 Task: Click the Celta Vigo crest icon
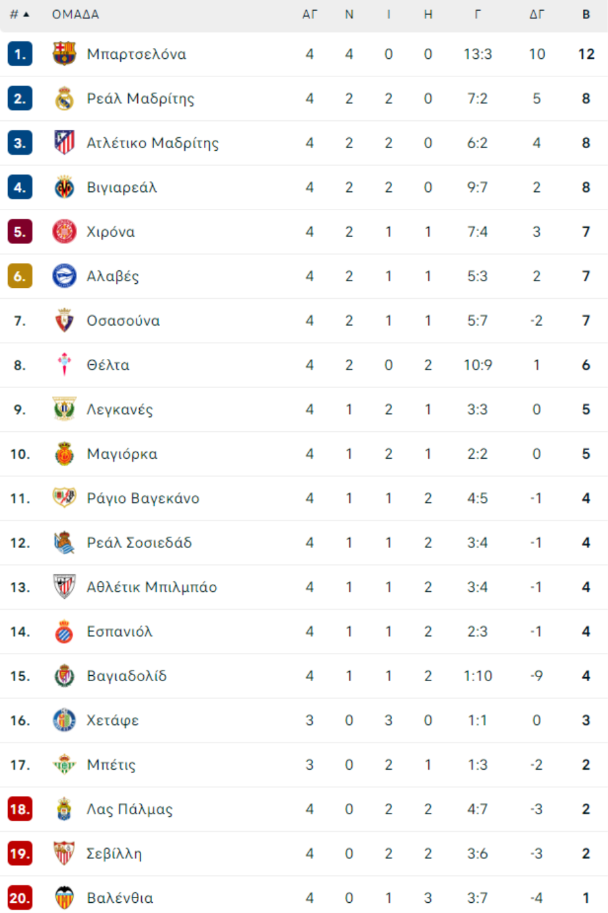[x=64, y=365]
